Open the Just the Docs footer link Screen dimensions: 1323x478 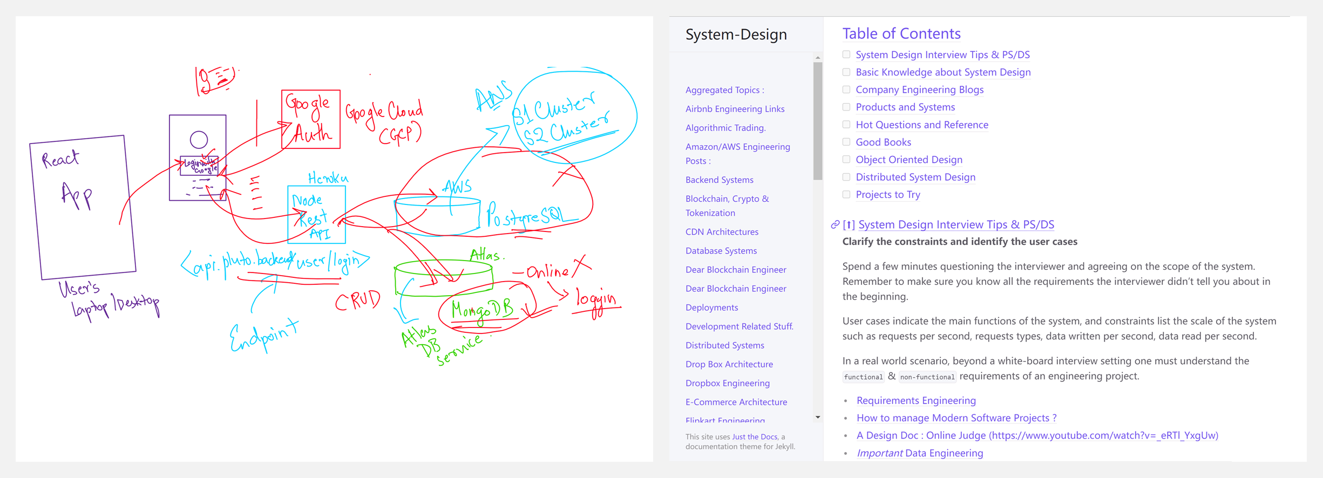[755, 437]
